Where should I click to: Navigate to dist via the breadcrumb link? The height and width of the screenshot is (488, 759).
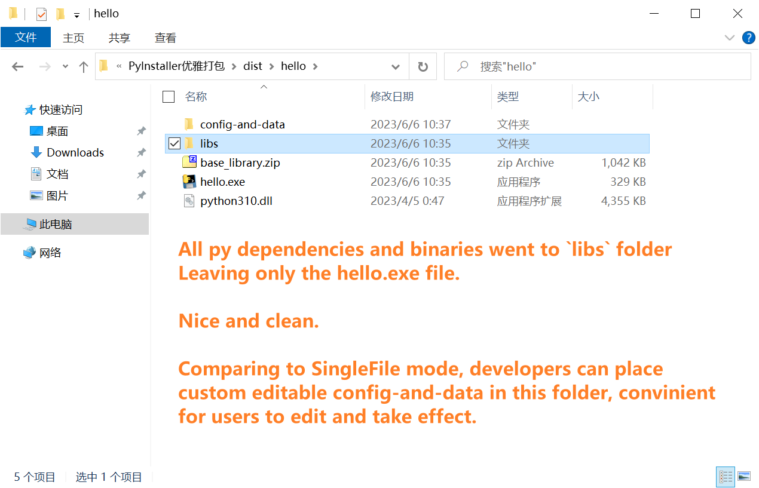coord(253,66)
